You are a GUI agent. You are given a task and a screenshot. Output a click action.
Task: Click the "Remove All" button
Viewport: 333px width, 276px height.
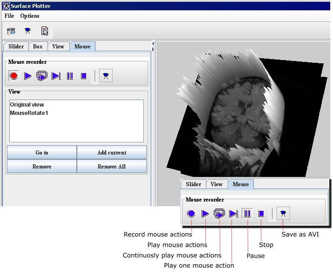[x=112, y=167]
